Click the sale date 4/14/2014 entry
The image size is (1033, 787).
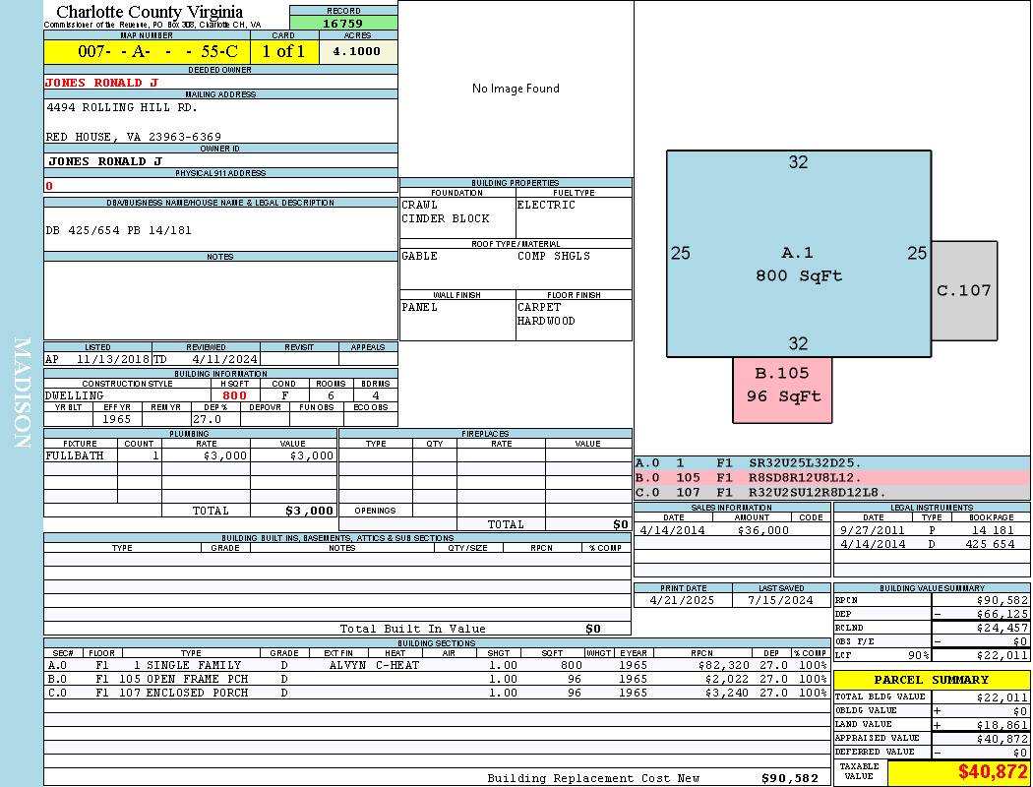tap(673, 530)
